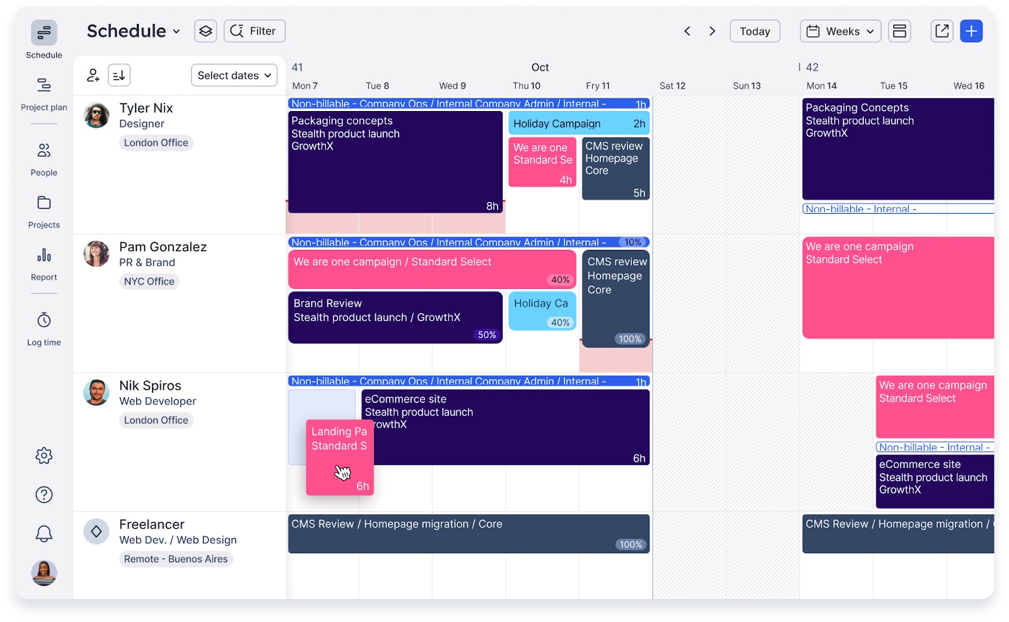The height and width of the screenshot is (622, 1009).
Task: Open the Help question mark icon
Action: 44,495
